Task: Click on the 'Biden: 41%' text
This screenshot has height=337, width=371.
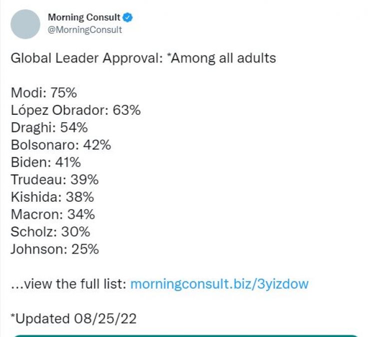Action: [45, 162]
